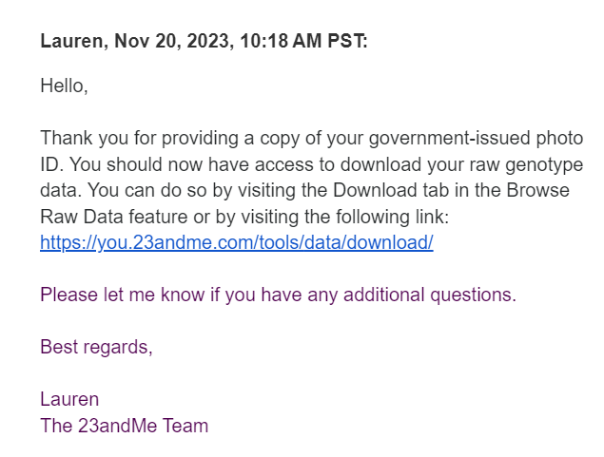604x457 pixels.
Task: Click the "10:18 AM PST:" timestamp
Action: [x=303, y=41]
